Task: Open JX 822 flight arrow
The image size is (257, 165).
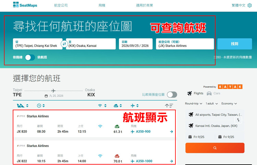Action: pos(171,161)
